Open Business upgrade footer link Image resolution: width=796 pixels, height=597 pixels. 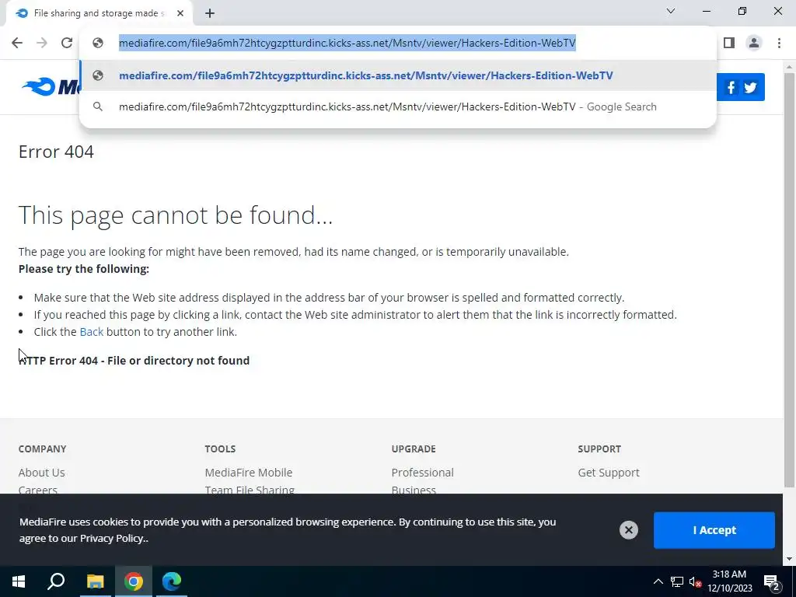(x=414, y=490)
